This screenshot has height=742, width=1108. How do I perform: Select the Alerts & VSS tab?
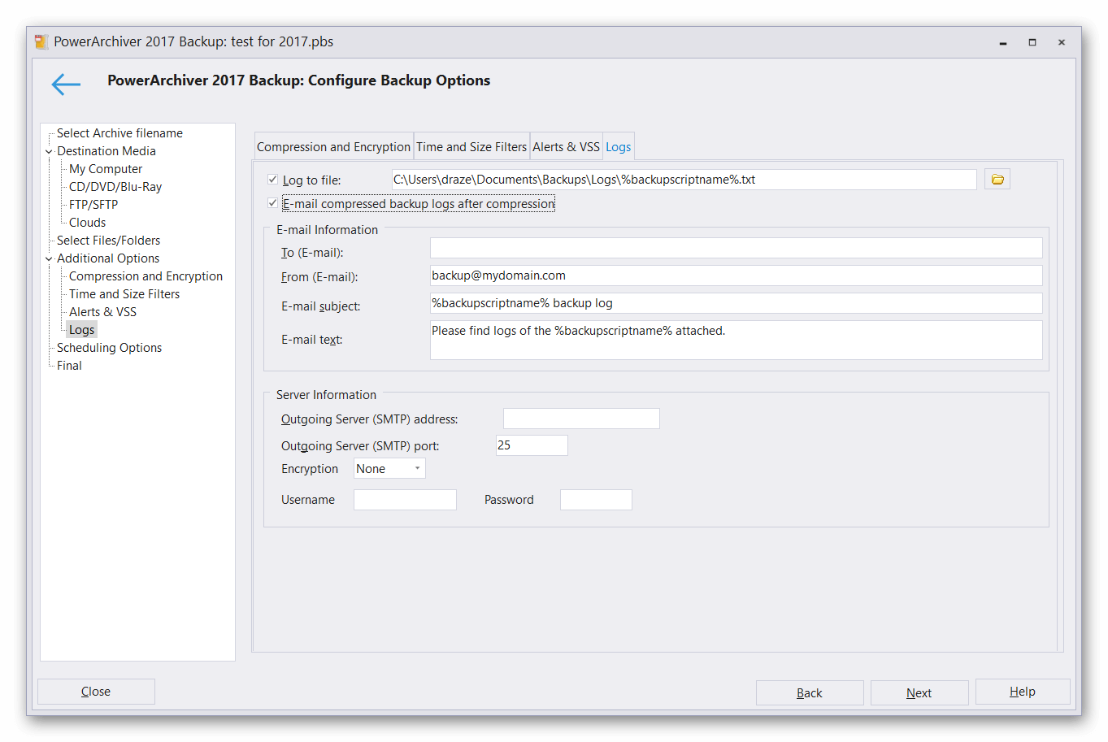(566, 147)
